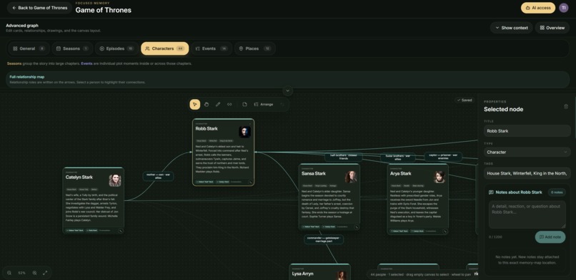
Task: Select the Arya Stark card title
Action: click(x=400, y=174)
